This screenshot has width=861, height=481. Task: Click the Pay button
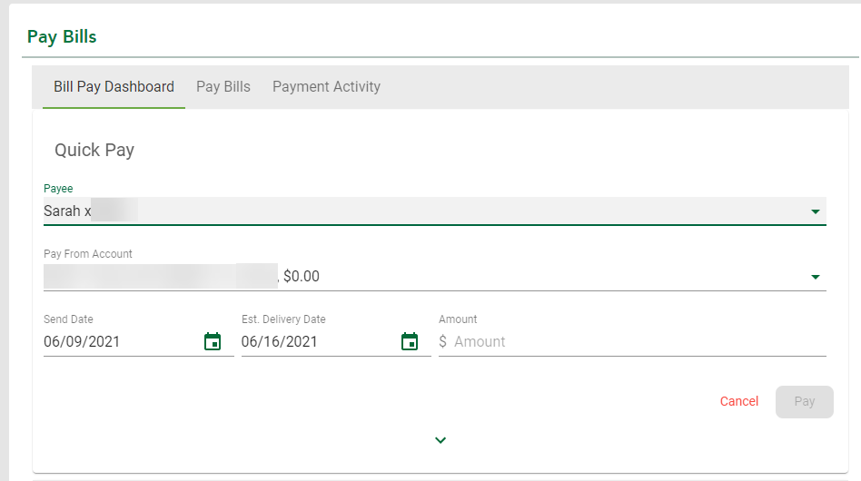[805, 401]
